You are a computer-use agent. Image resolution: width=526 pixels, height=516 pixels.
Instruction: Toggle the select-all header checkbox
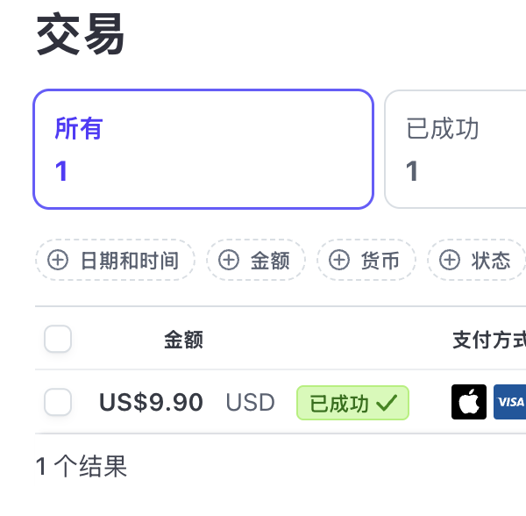pyautogui.click(x=58, y=339)
